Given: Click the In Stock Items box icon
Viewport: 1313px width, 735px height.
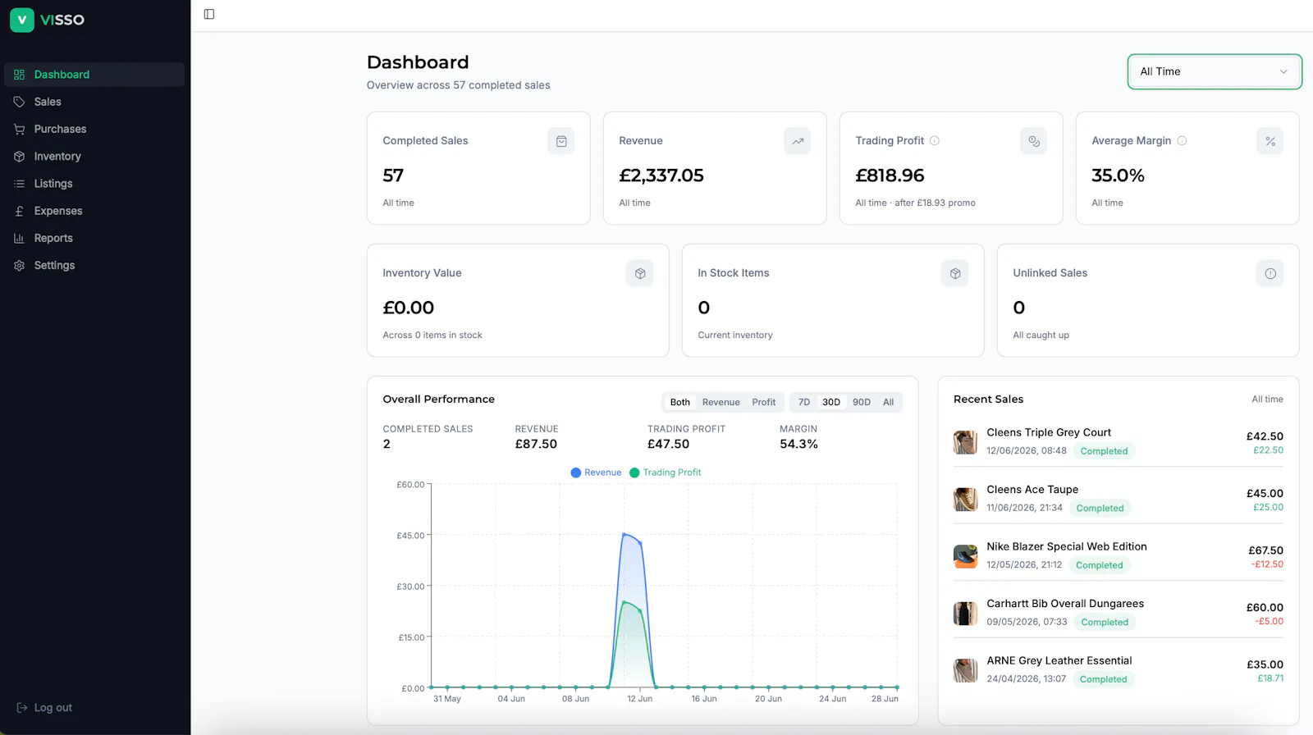Looking at the screenshot, I should (x=955, y=273).
